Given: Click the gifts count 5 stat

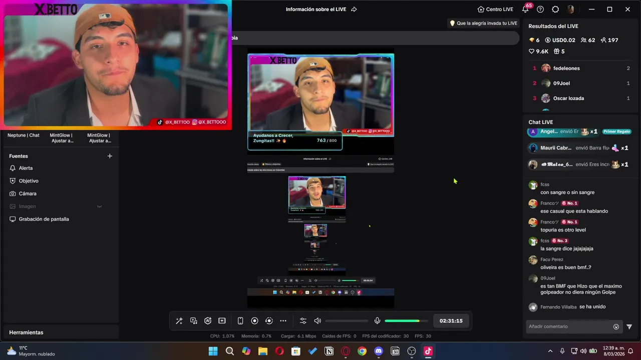Looking at the screenshot, I should tap(559, 51).
